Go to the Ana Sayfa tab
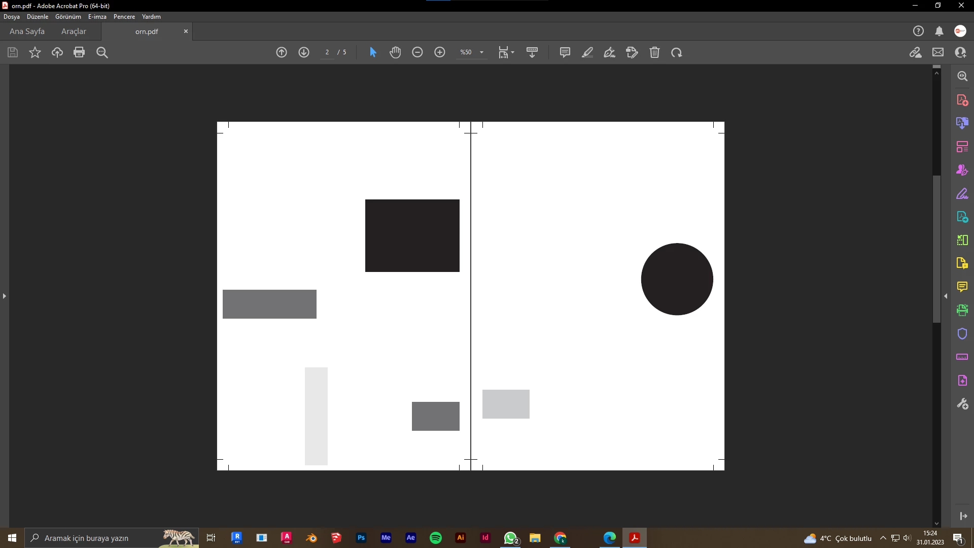Viewport: 974px width, 548px height. pos(27,31)
